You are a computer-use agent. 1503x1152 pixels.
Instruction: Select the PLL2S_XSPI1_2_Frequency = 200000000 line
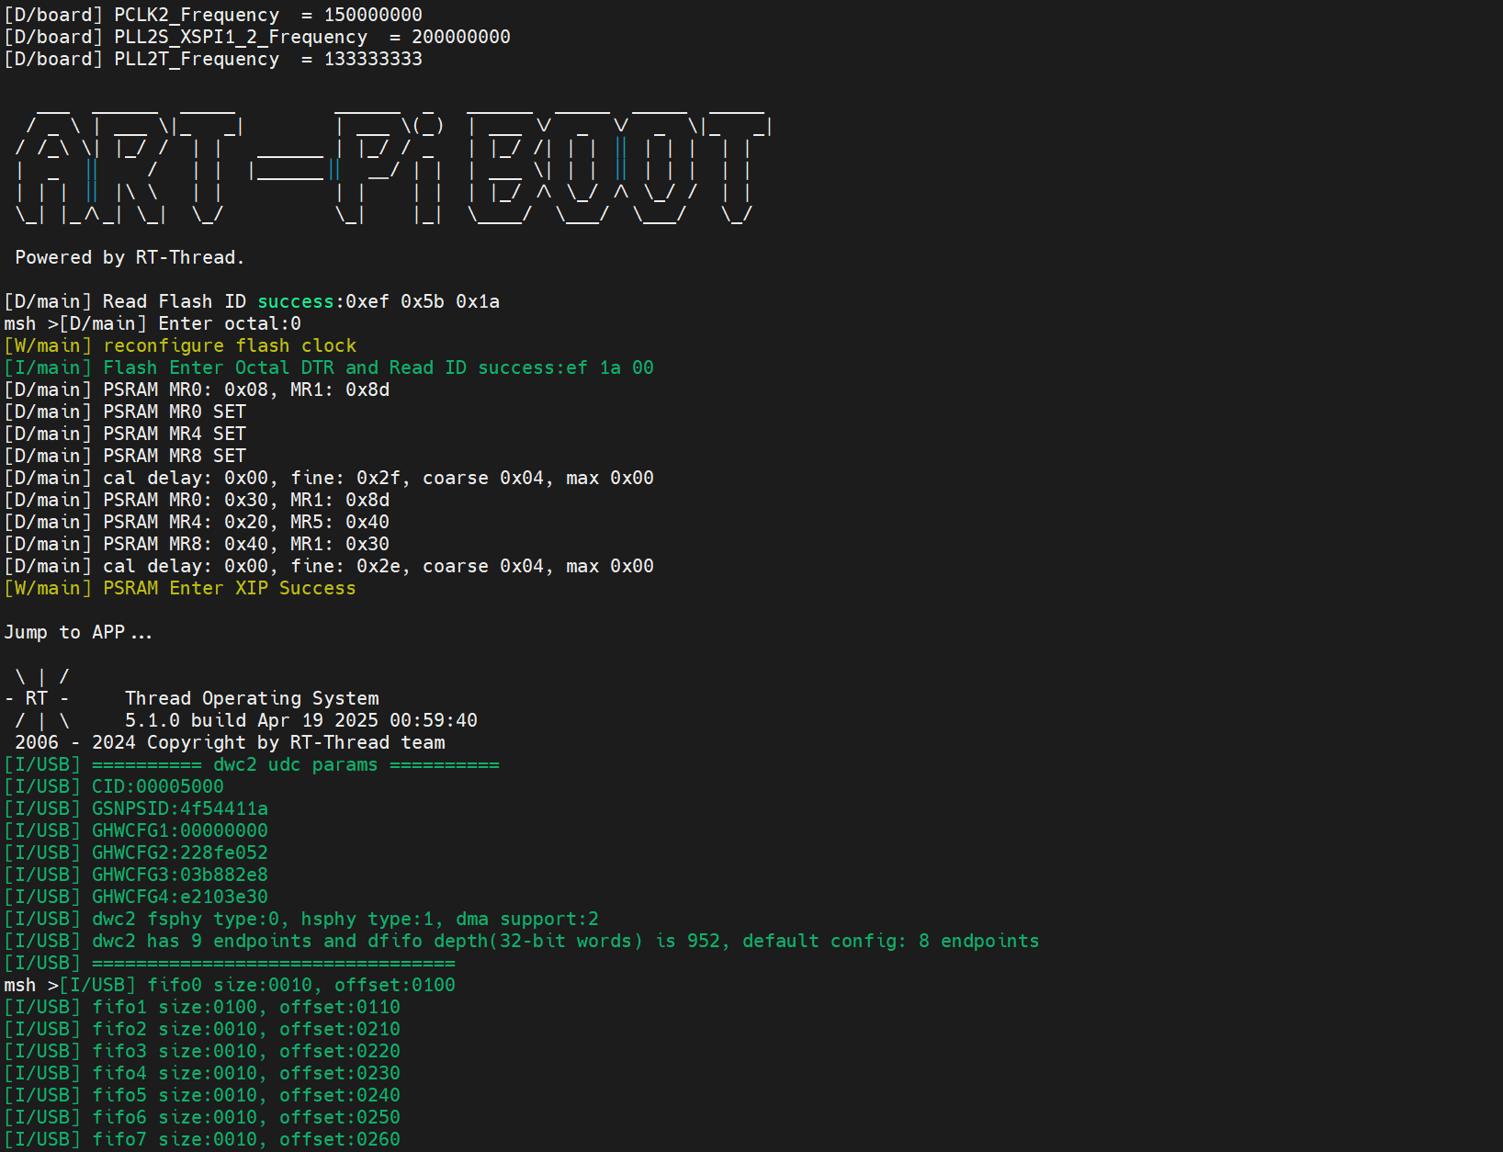pyautogui.click(x=257, y=37)
